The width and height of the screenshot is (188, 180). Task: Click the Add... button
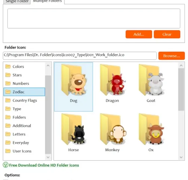139,34
